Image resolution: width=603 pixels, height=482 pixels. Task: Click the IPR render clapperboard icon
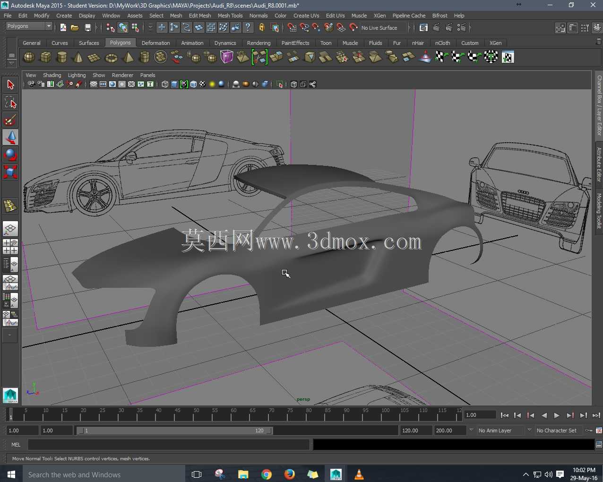click(449, 28)
